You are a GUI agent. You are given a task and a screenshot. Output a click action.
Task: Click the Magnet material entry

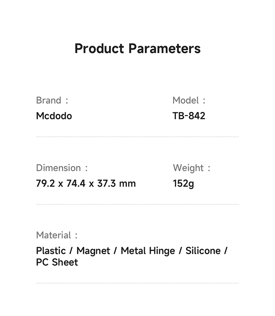93,251
